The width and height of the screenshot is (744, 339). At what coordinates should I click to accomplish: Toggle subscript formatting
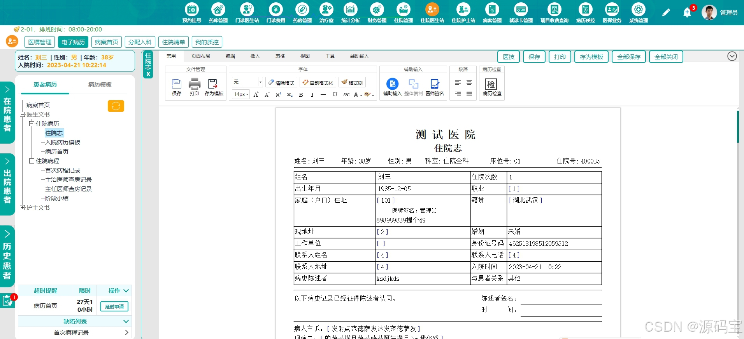pyautogui.click(x=290, y=94)
